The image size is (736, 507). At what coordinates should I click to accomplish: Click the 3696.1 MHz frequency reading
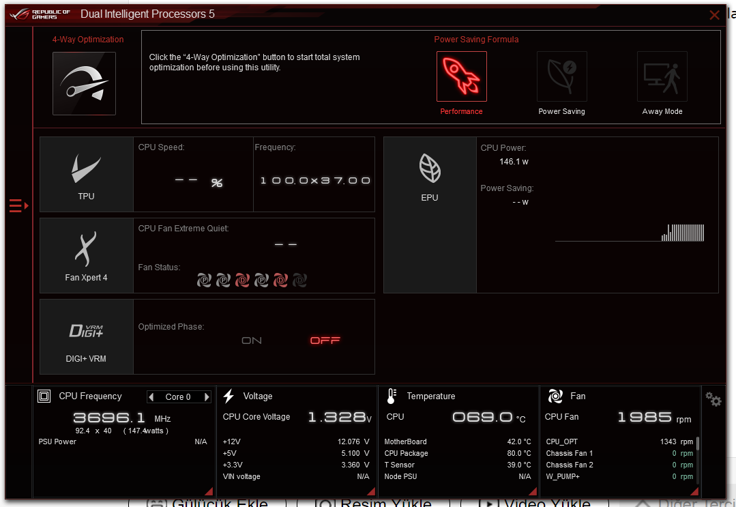point(122,418)
